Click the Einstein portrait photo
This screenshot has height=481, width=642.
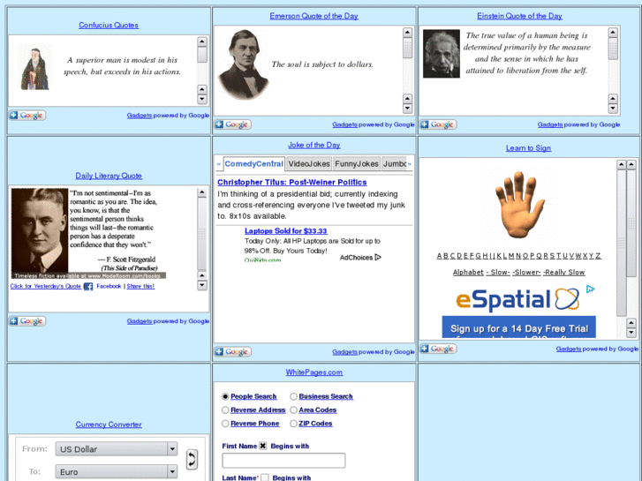click(x=442, y=54)
